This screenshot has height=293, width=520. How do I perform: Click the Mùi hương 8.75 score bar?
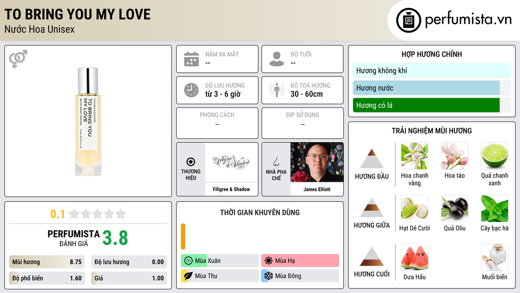(47, 262)
